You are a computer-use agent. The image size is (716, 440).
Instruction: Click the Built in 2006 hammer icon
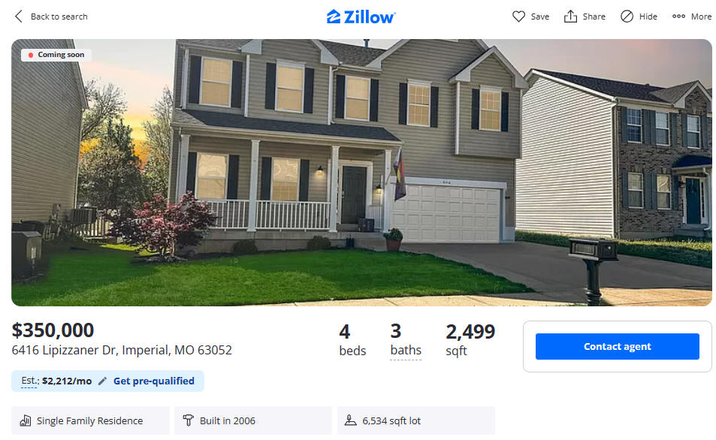[188, 420]
